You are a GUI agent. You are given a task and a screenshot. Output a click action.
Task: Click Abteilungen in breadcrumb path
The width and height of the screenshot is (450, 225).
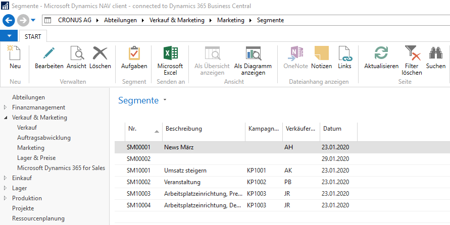coord(120,20)
